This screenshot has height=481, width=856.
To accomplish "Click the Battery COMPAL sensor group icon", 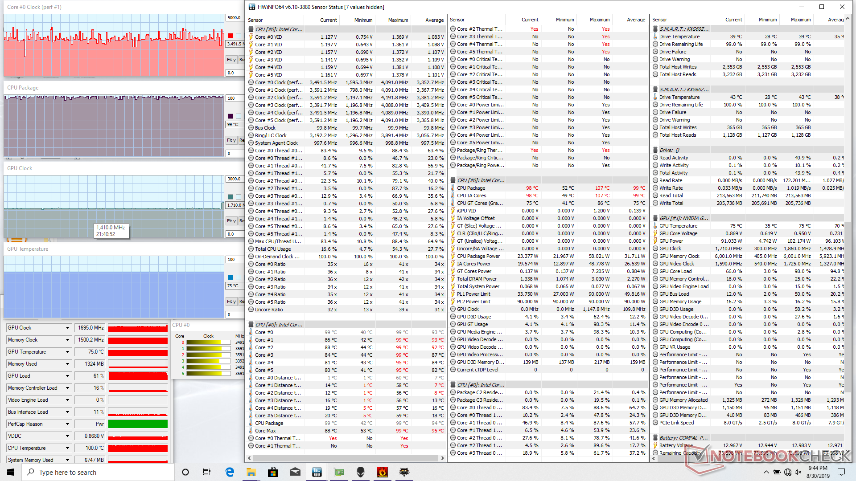I will [655, 438].
